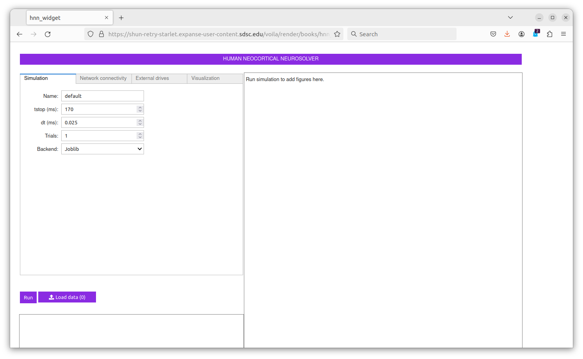Click the Firefox account profile icon
The height and width of the screenshot is (359, 583).
coord(521,34)
